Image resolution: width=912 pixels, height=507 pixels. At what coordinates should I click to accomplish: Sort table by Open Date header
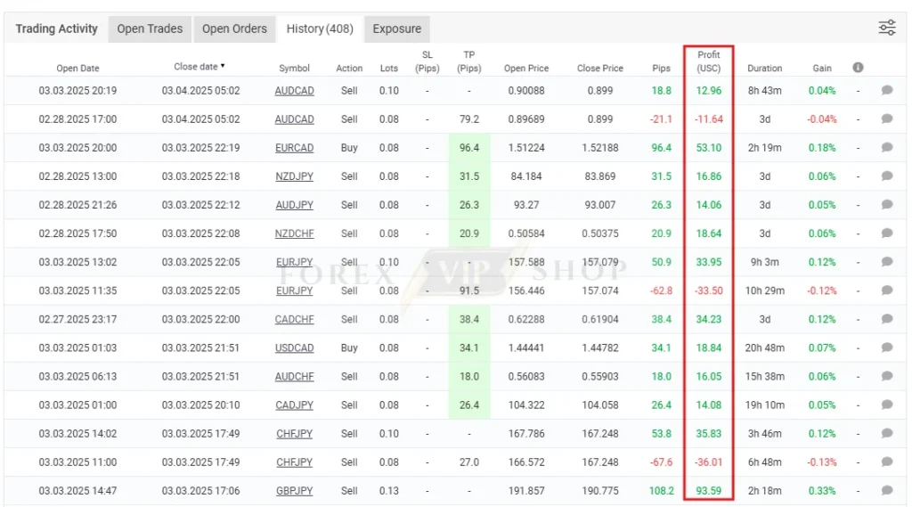[x=78, y=68]
